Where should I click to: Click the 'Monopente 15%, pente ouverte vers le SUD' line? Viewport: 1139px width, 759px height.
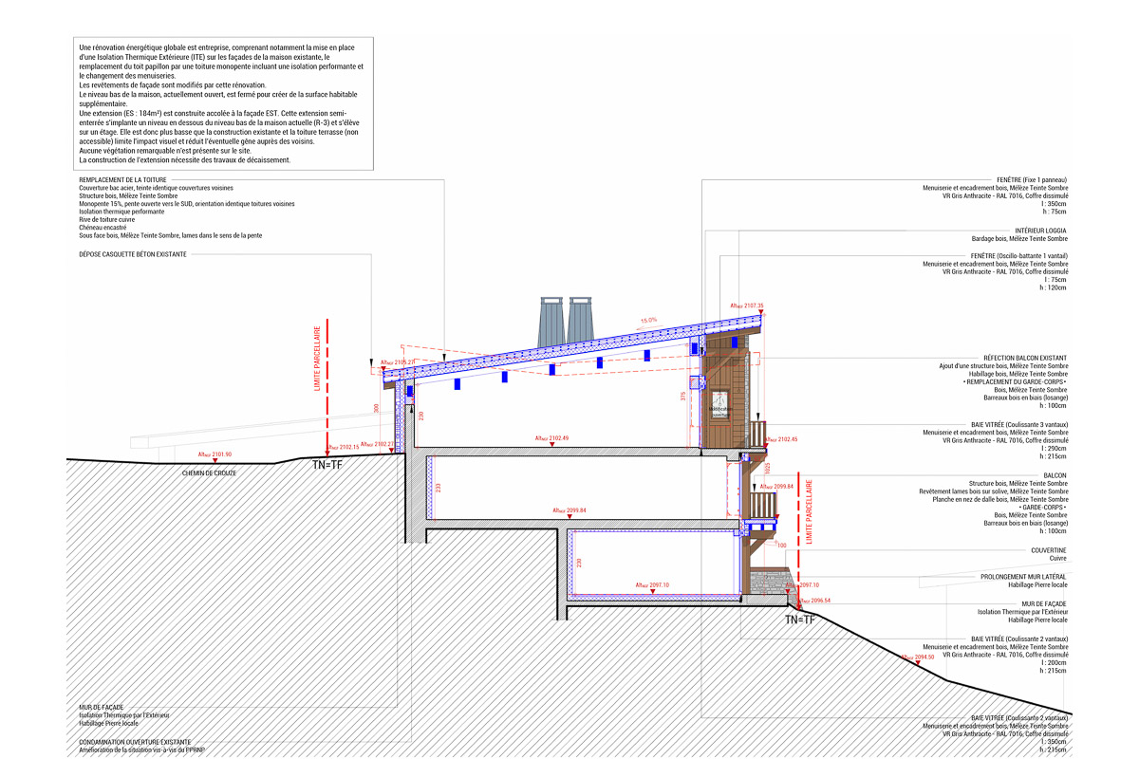(x=186, y=204)
